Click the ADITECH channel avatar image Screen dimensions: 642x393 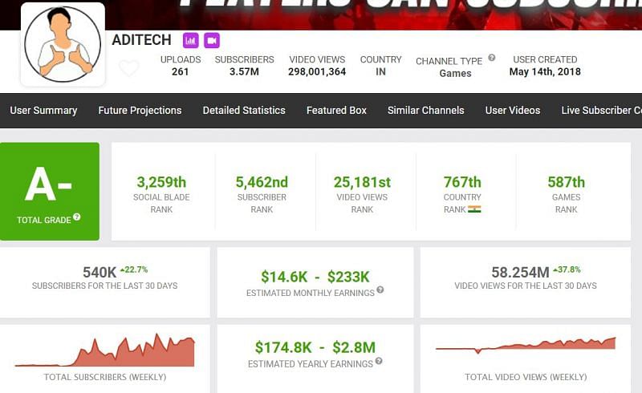coord(63,45)
